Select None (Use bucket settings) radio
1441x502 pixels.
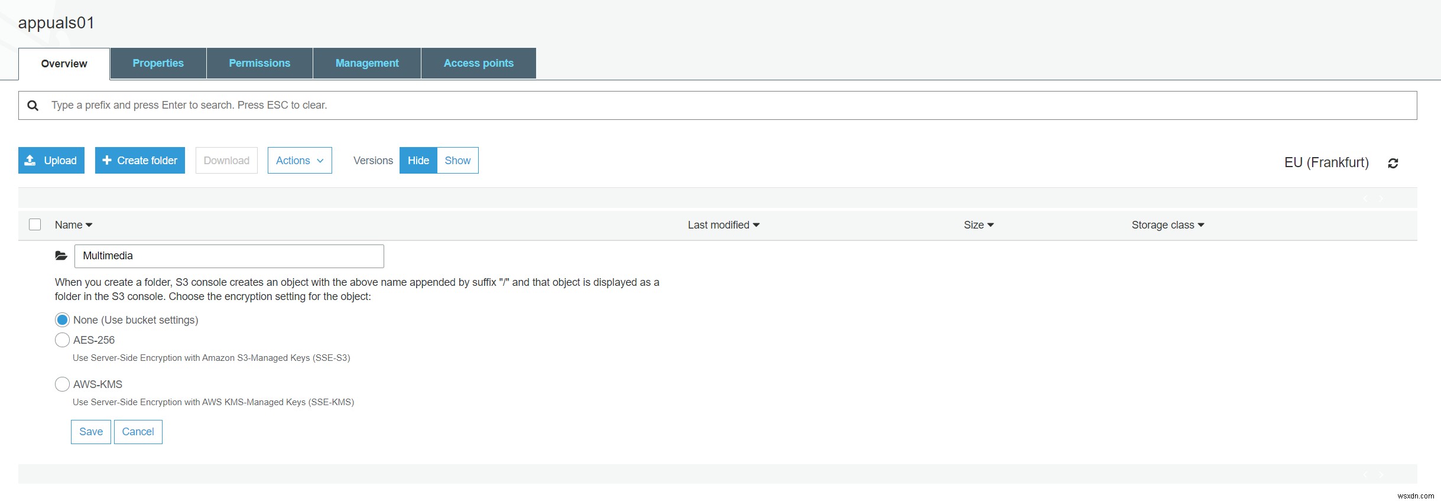tap(62, 320)
